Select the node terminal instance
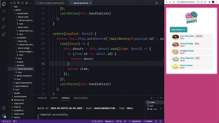Viewport: 219px width, 123px height. (x=155, y=102)
